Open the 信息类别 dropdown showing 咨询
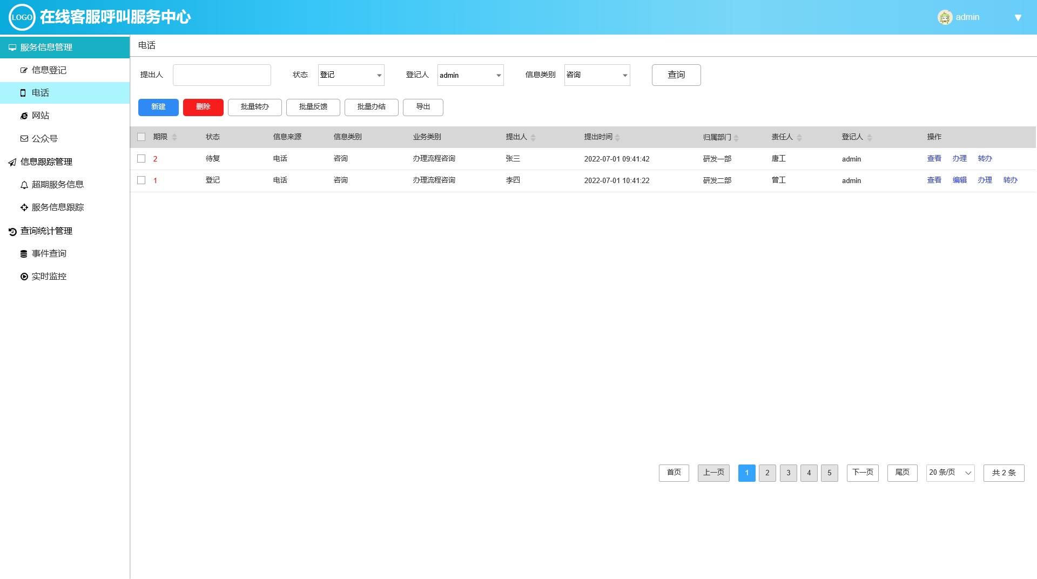Viewport: 1037px width, 579px height. [597, 75]
